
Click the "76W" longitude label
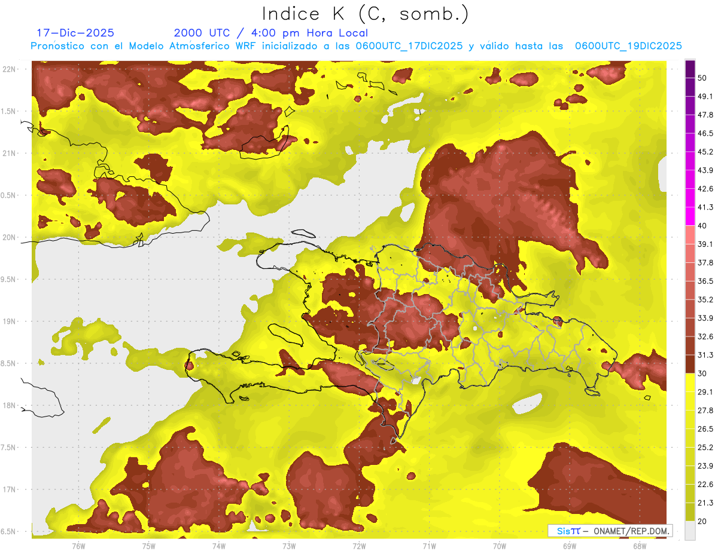click(78, 546)
